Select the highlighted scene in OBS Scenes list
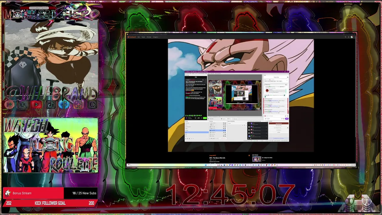Image resolution: width=382 pixels, height=215 pixels. click(x=197, y=132)
